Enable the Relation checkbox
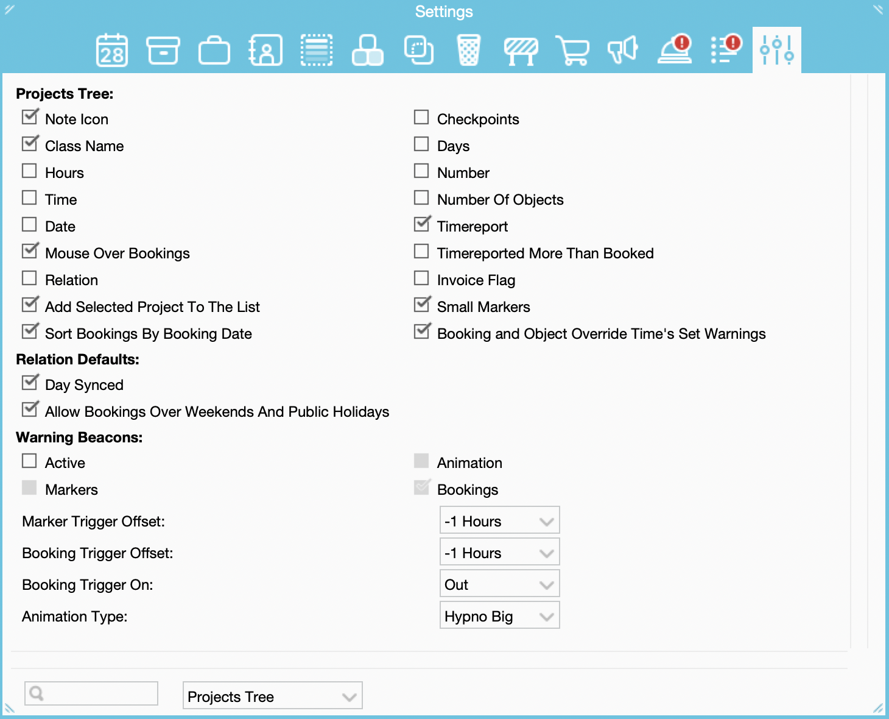Image resolution: width=889 pixels, height=719 pixels. [29, 278]
